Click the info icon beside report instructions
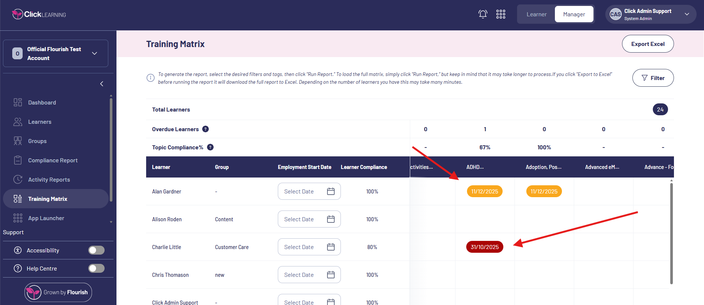This screenshot has width=704, height=305. tap(151, 78)
